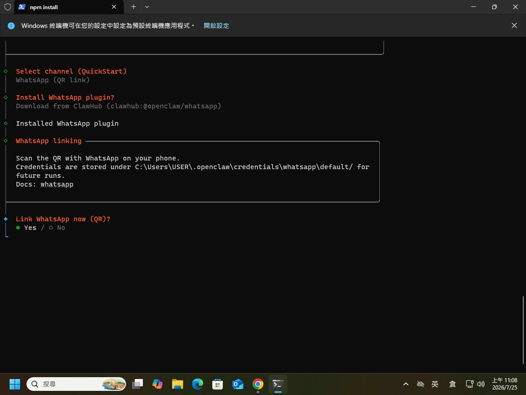
Task: Select the No radio option
Action: 57,228
